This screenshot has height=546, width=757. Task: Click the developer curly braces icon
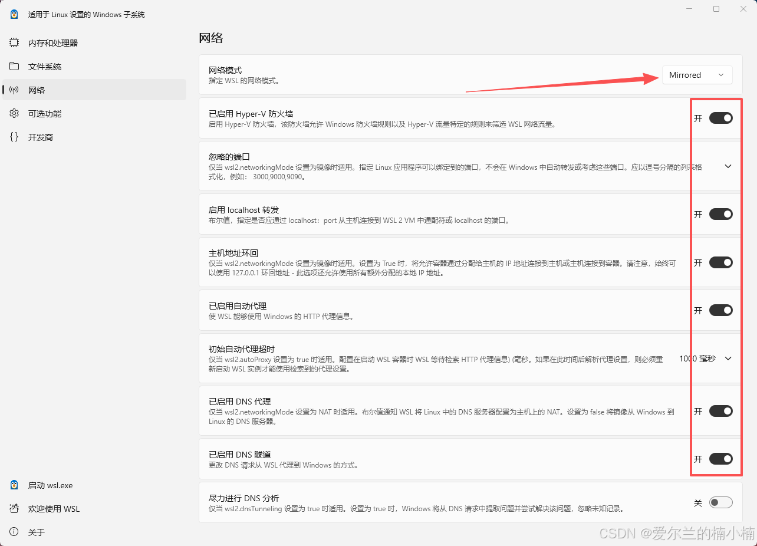[x=14, y=137]
